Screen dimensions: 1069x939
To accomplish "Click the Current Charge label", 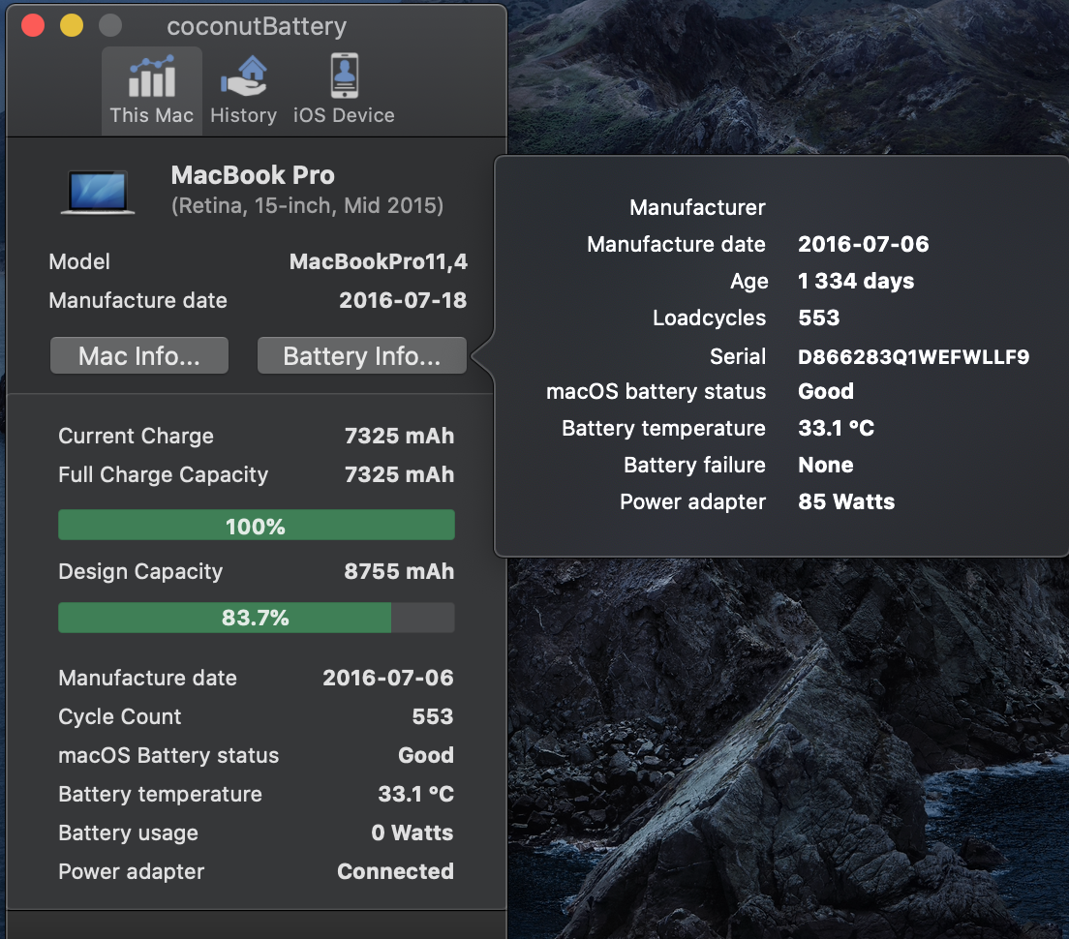I will click(x=136, y=437).
